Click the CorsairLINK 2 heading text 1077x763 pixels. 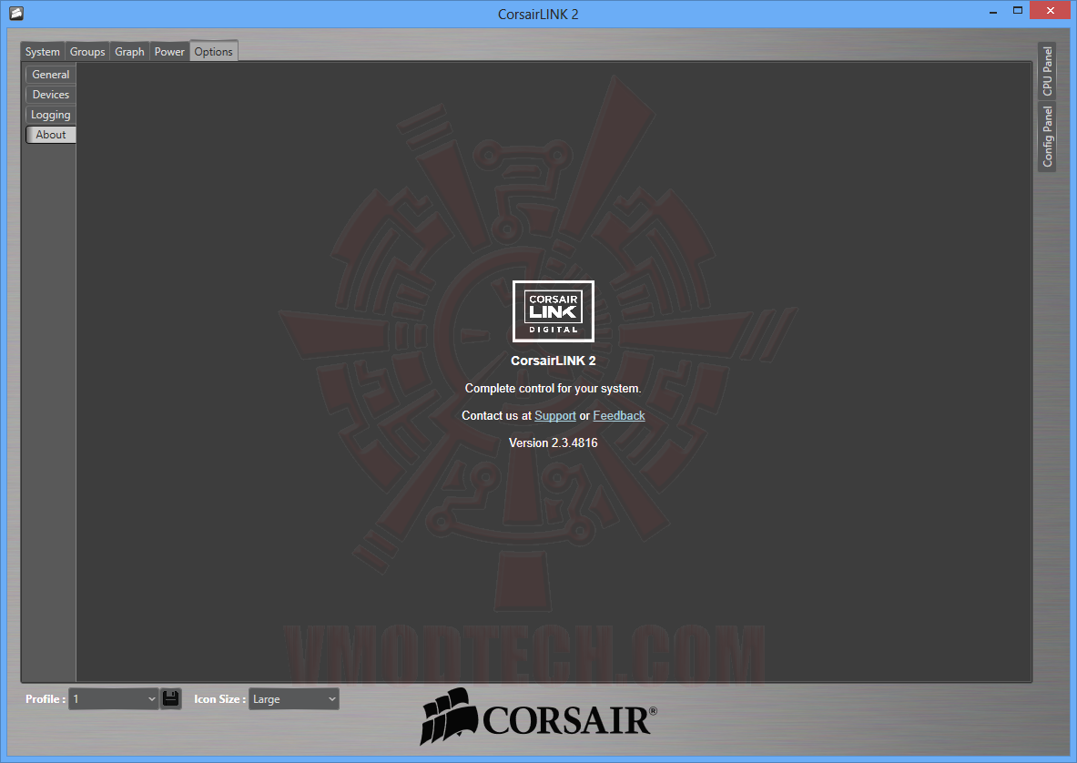coord(553,361)
